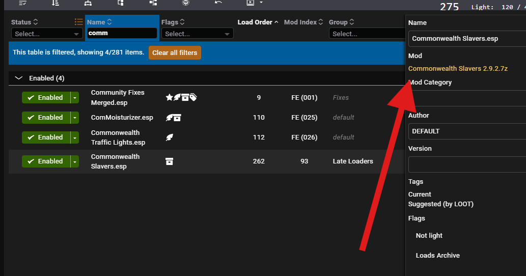526x276 pixels.
Task: Click the Fixes group cell
Action: point(341,98)
